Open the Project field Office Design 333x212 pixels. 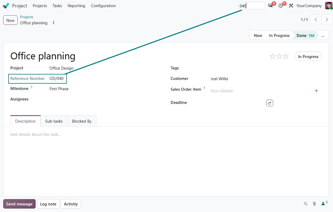(x=61, y=68)
